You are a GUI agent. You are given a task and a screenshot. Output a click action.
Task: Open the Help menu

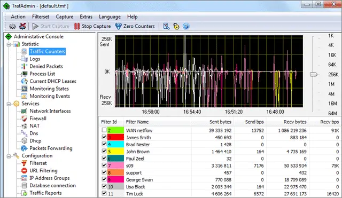[133, 17]
